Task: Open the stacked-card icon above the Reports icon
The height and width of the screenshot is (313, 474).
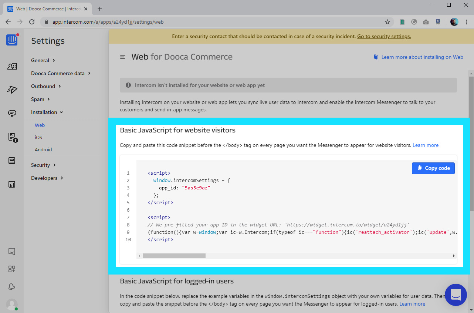Action: [12, 161]
